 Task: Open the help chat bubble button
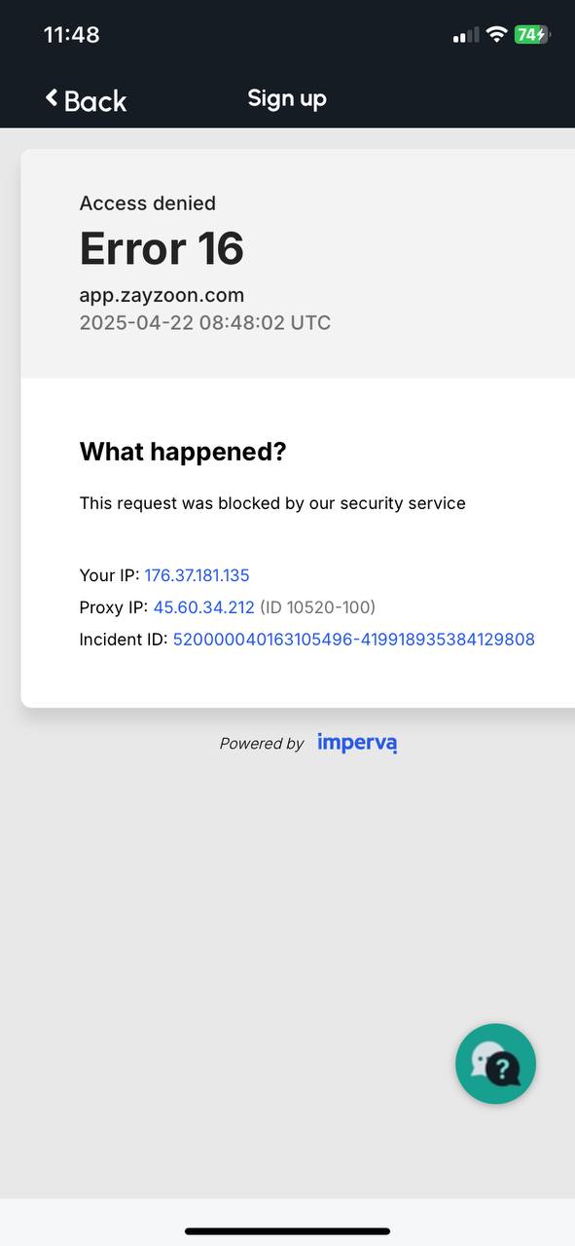[495, 1063]
